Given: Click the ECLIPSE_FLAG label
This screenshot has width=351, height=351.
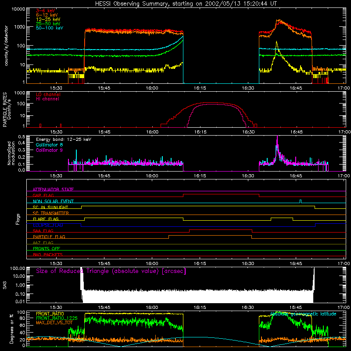Looking at the screenshot, I should tap(48, 225).
